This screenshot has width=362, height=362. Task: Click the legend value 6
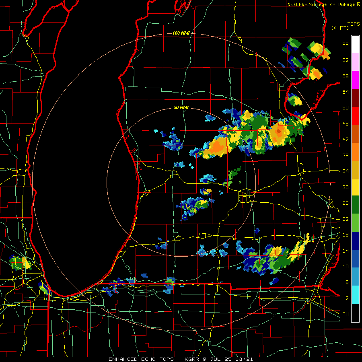coord(347,282)
